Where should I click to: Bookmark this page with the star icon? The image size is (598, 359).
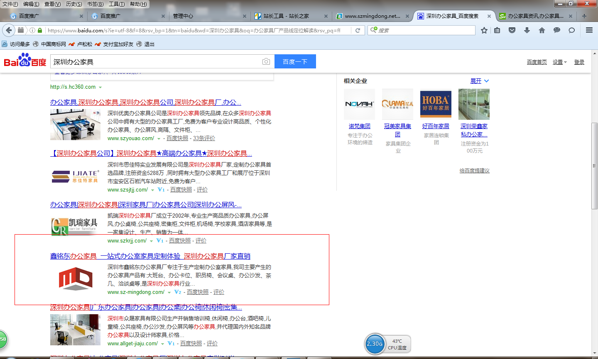(484, 30)
